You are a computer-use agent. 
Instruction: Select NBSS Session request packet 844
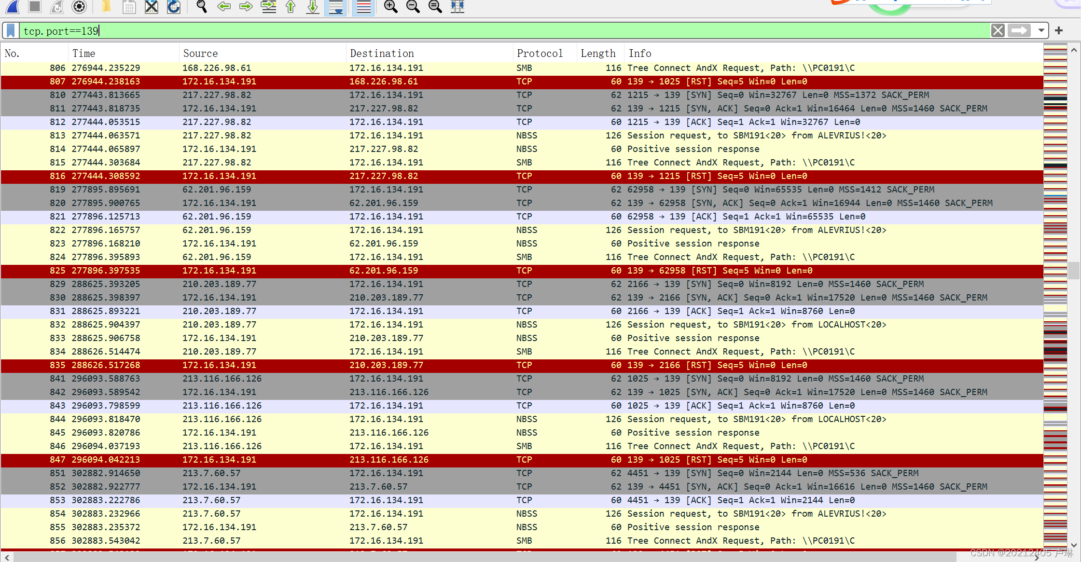point(522,419)
